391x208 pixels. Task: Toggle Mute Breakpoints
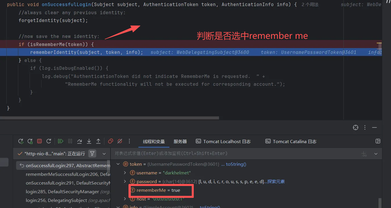[120, 141]
